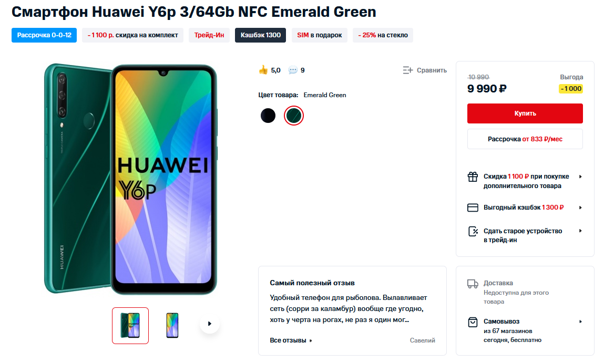Select the black color swatch

[268, 116]
